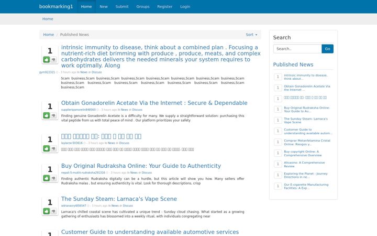Open sidebar link Allcasino: A Comprehensive Review
Image resolution: width=377 pixels, height=236 pixels.
point(304,165)
